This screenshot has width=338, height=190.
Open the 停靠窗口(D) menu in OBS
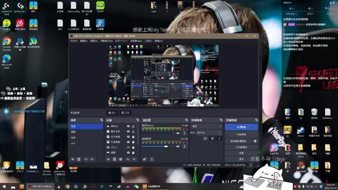pos(106,41)
